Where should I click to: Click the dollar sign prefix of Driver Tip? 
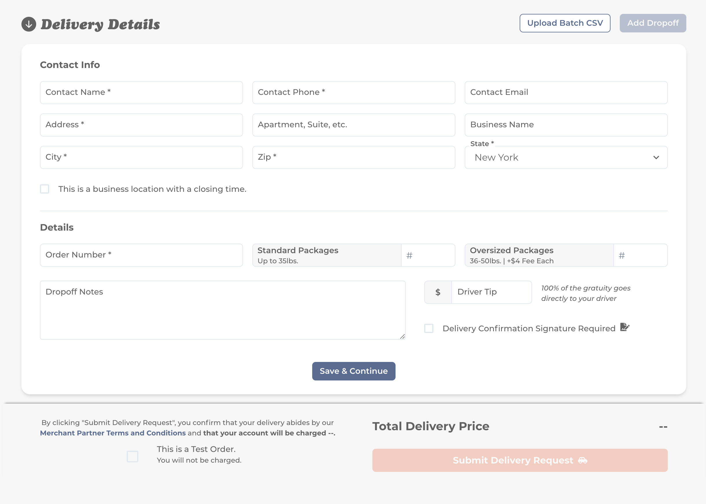click(438, 292)
